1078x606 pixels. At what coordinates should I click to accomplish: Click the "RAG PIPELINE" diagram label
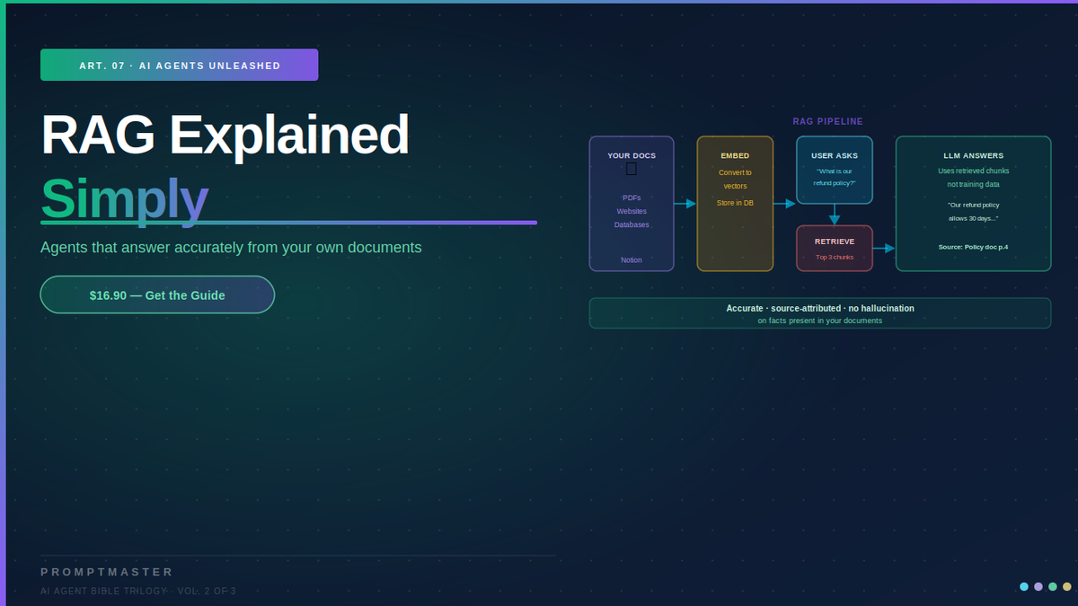827,121
